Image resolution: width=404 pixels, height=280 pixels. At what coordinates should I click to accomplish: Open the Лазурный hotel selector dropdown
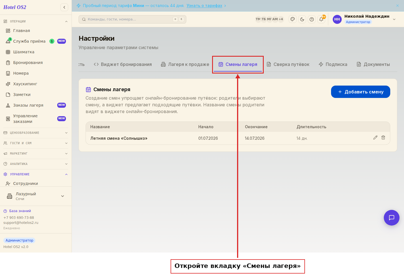click(36, 196)
